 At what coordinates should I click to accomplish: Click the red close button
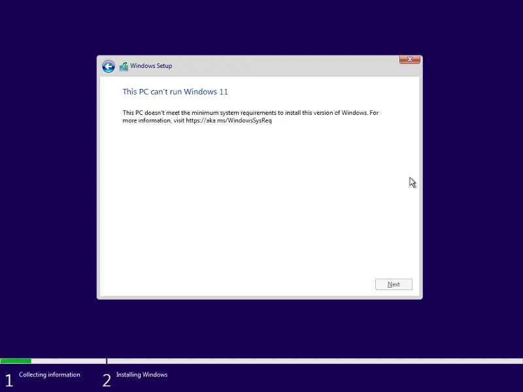point(409,59)
